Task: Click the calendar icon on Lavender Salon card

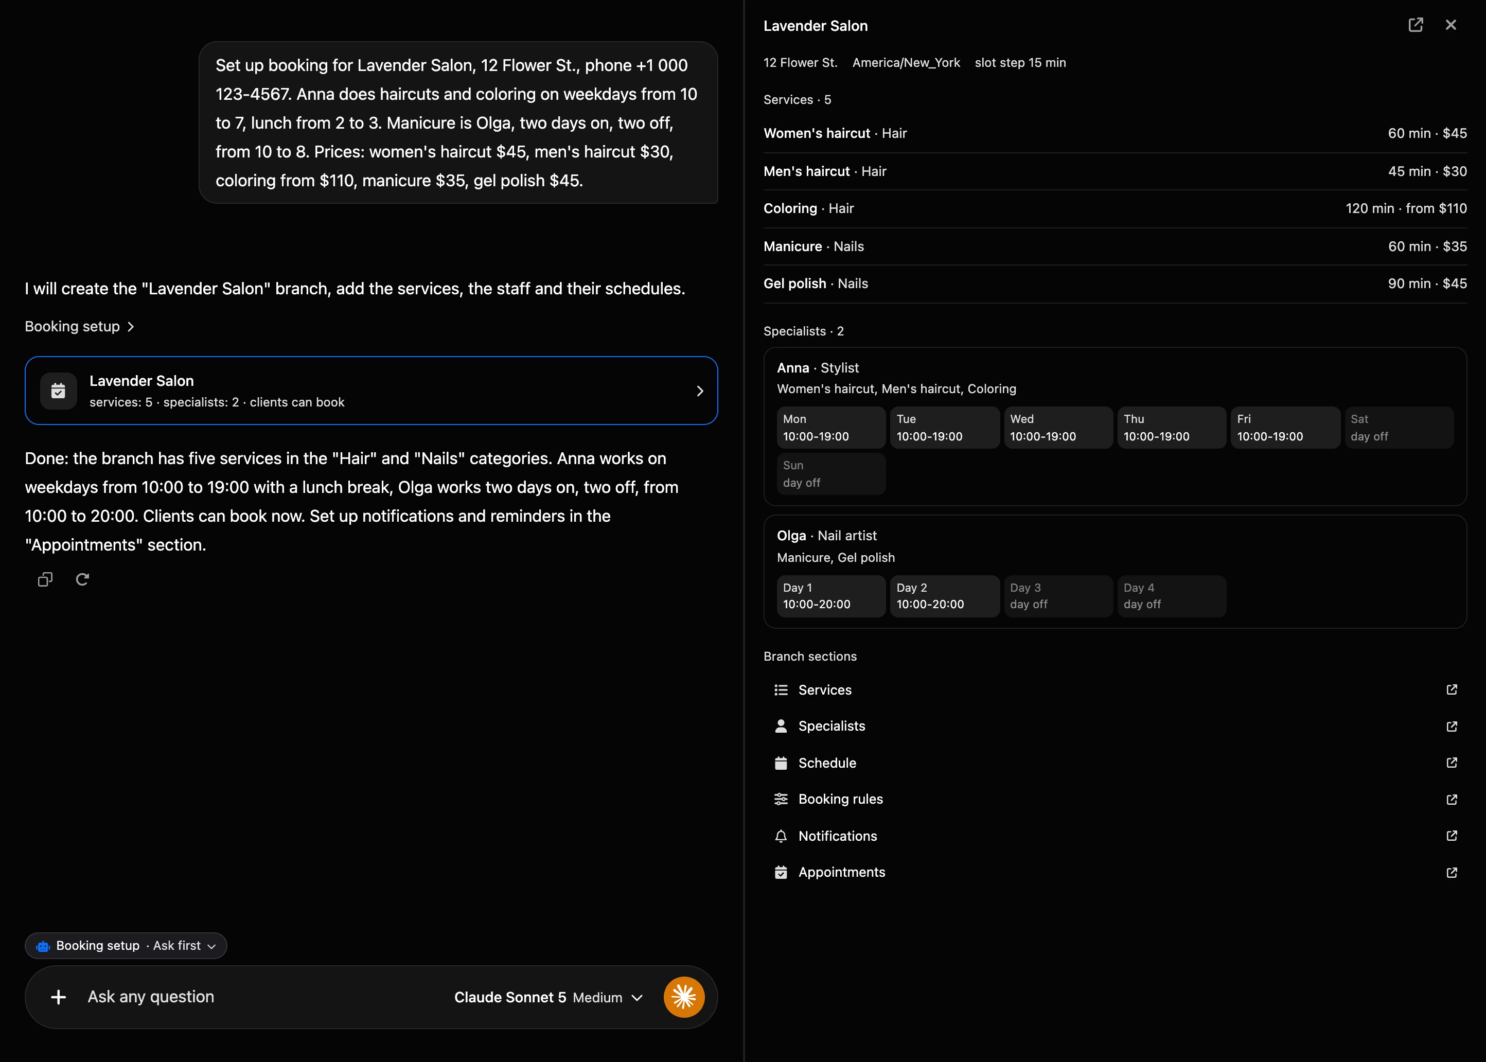Action: (58, 391)
